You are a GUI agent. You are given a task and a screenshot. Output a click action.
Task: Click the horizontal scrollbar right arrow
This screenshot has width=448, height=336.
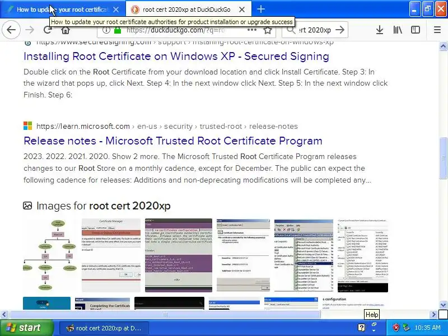[x=433, y=315]
